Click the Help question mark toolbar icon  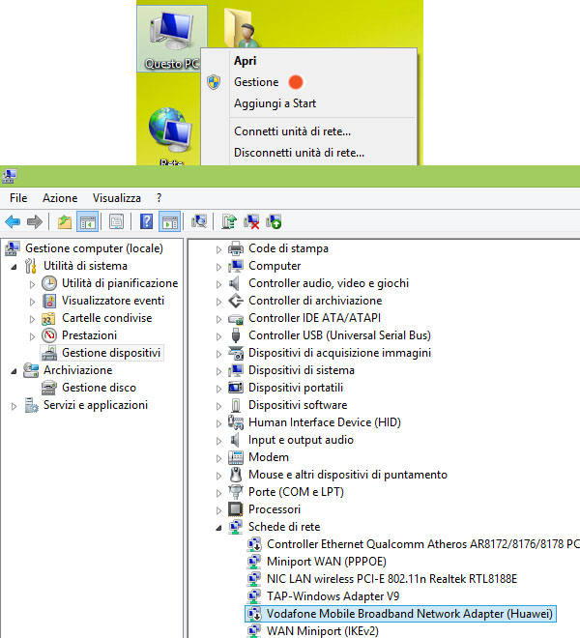(147, 221)
